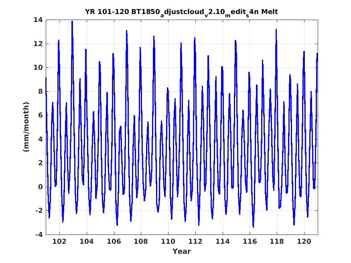Click y-axis tick label 8
351x263 pixels.
point(40,91)
